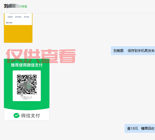Click the WeChat Pay checkmark logo icon
Image resolution: width=155 pixels, height=140 pixels.
pos(17,116)
